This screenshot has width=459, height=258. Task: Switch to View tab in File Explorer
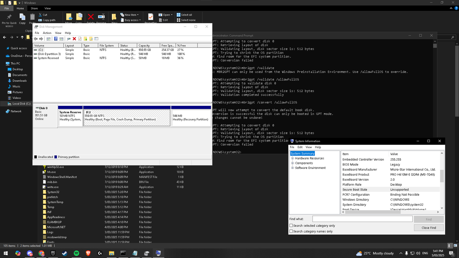47,8
